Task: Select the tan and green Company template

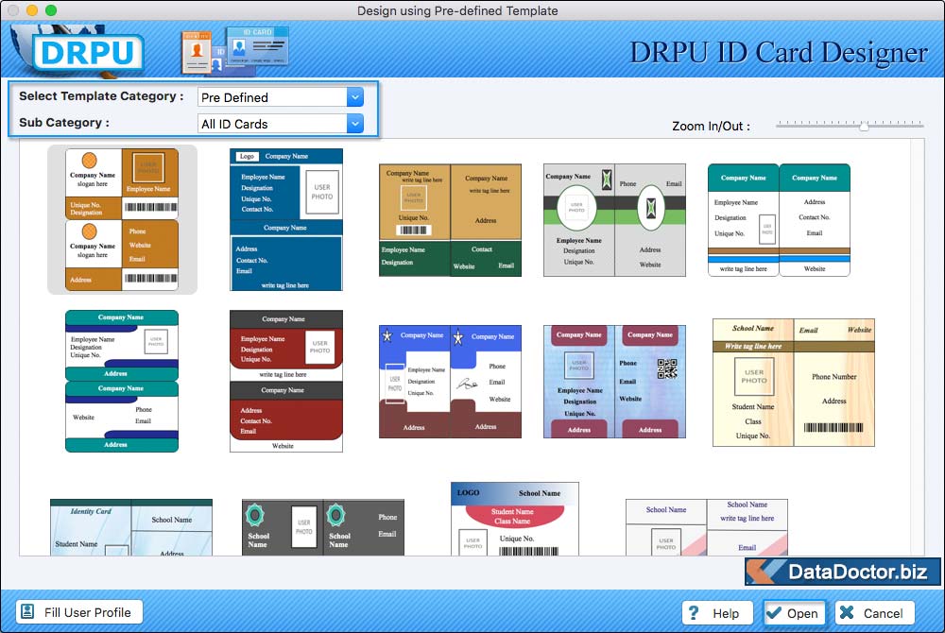Action: [450, 220]
